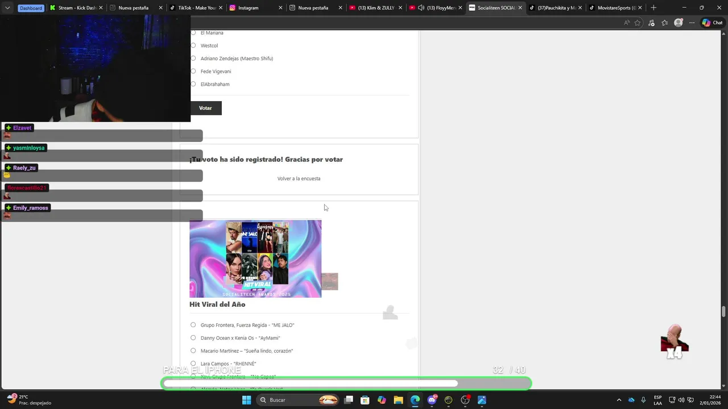Switch to the Pauchikita TikTok tab
Image resolution: width=728 pixels, height=409 pixels.
(555, 8)
